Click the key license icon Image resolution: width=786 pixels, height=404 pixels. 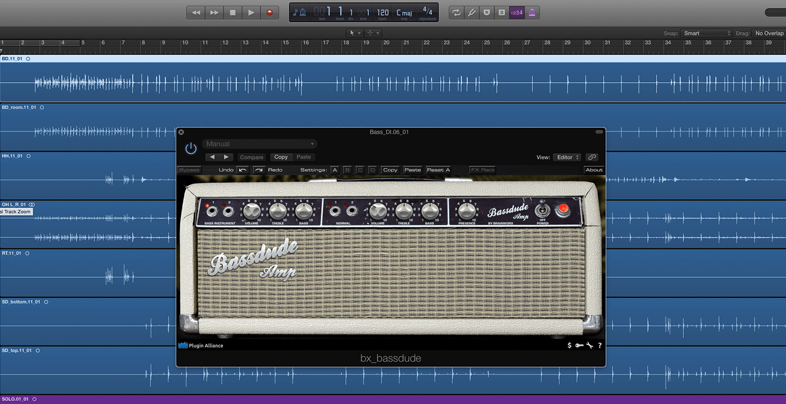point(579,346)
